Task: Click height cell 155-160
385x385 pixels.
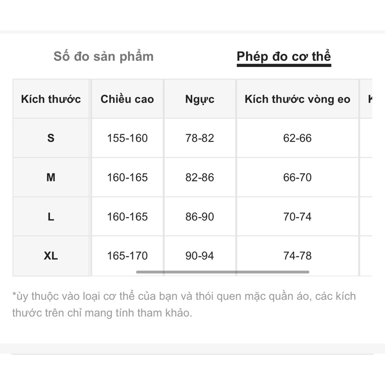Action: 127,138
